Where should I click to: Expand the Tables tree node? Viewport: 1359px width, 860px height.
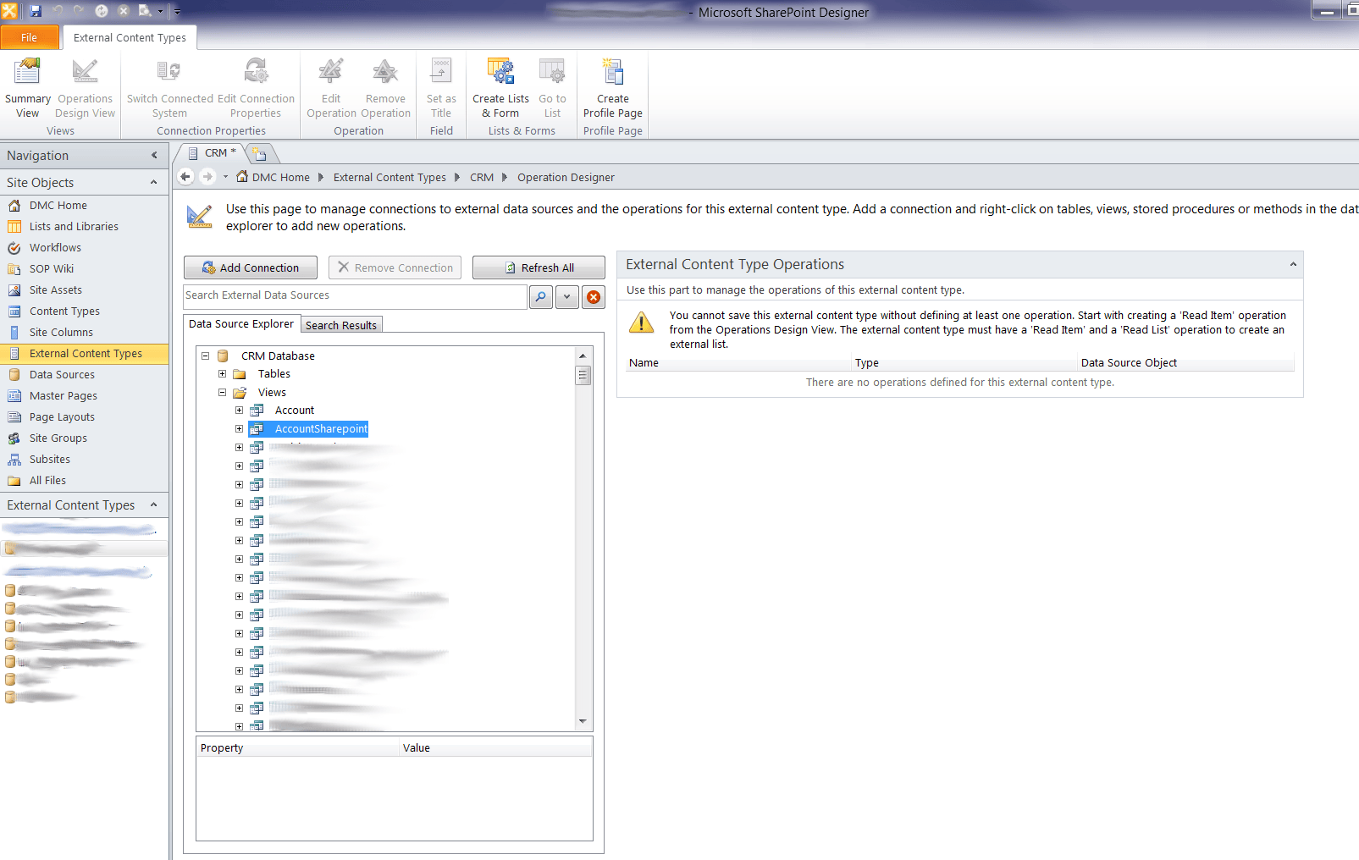point(222,374)
